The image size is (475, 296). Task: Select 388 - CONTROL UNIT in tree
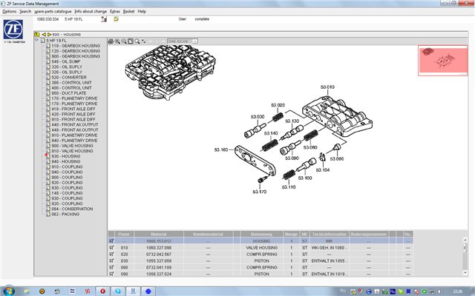point(71,82)
